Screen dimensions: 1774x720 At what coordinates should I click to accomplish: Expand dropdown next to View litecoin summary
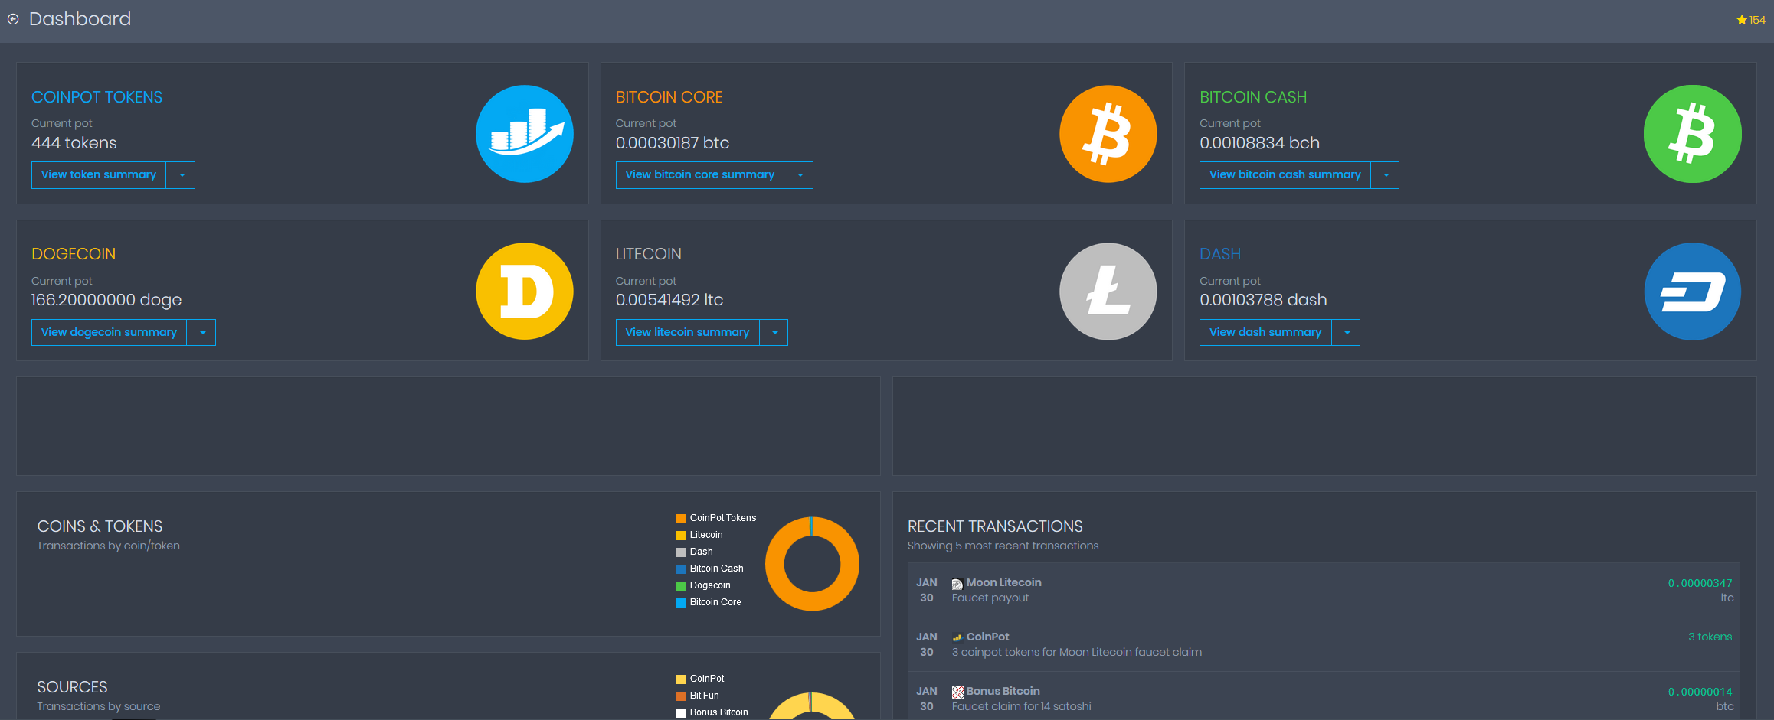point(774,333)
